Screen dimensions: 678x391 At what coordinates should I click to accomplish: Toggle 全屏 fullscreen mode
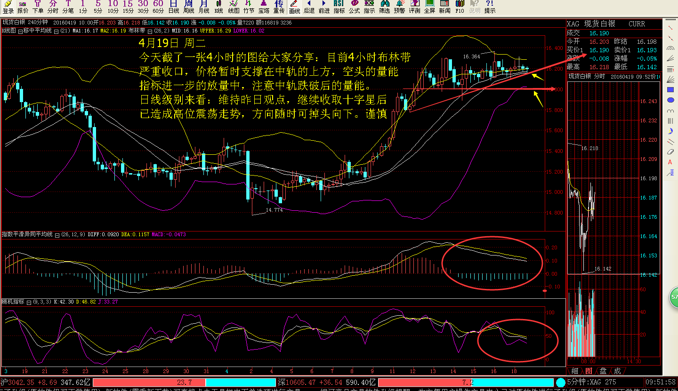tap(429, 7)
